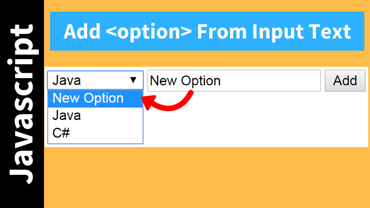Choose the C# option in the list

pyautogui.click(x=61, y=133)
